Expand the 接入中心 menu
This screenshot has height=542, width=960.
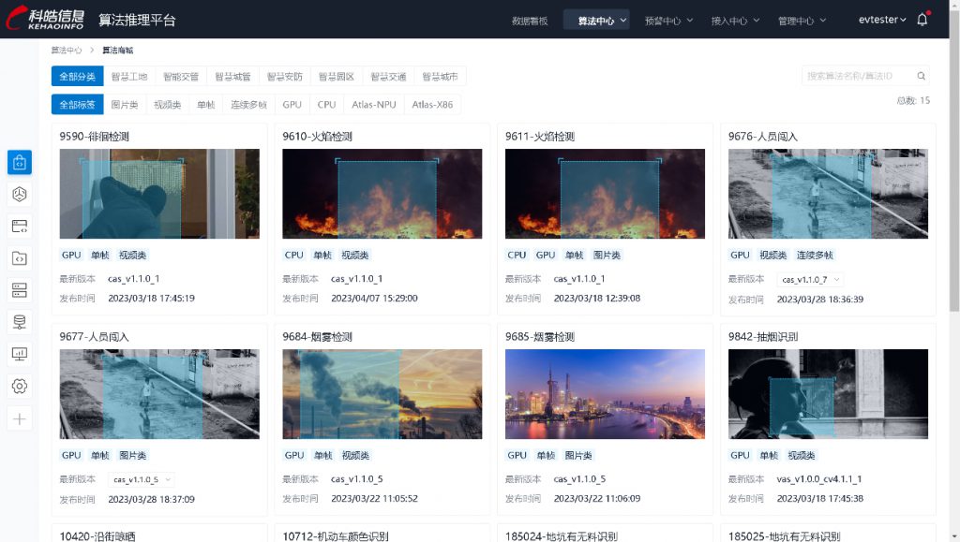point(735,21)
